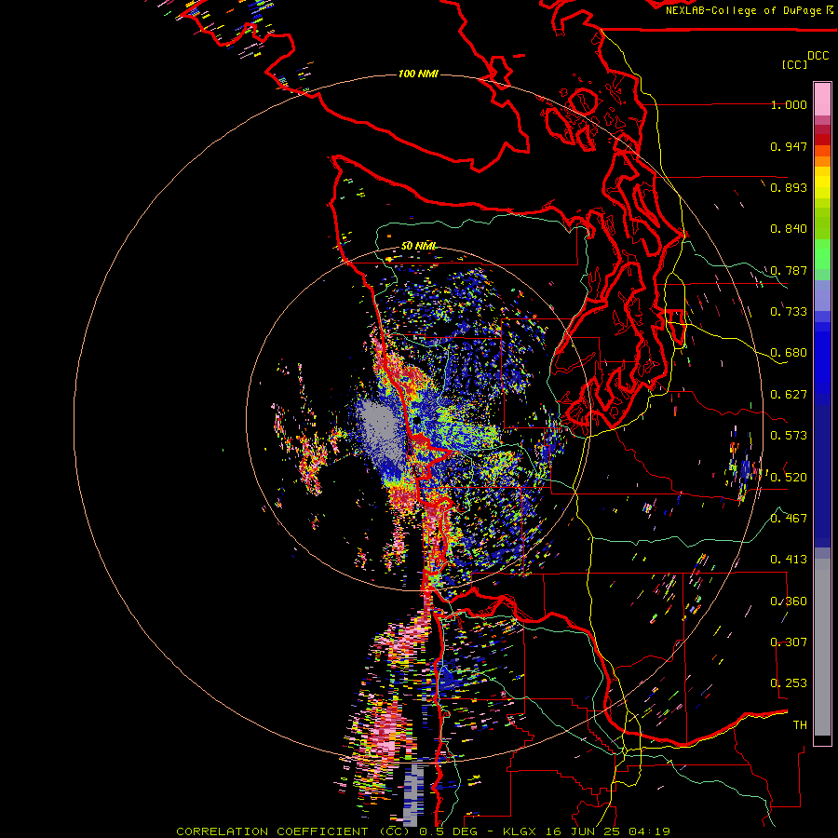
Task: Click the 0.360 color scale value
Action: pyautogui.click(x=789, y=601)
